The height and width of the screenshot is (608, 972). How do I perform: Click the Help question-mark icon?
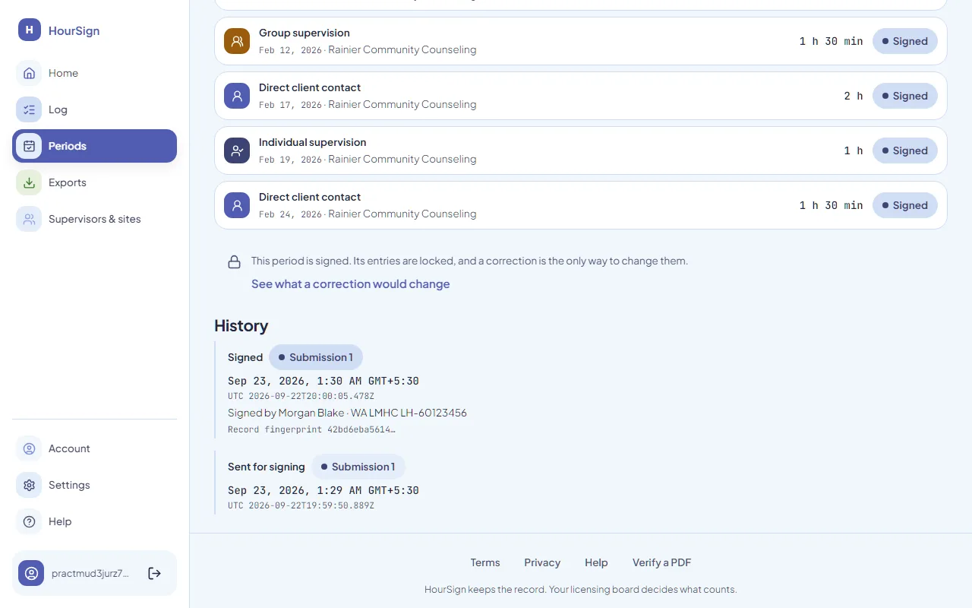[29, 521]
